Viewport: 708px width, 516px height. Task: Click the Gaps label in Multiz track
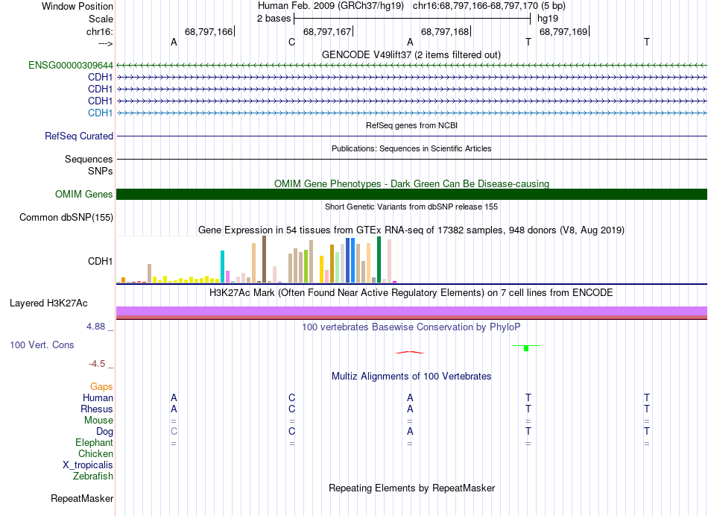101,386
